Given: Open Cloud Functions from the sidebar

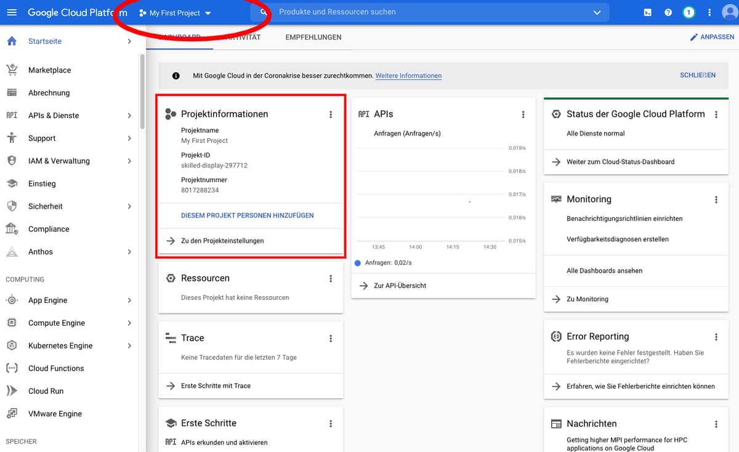Looking at the screenshot, I should click(x=57, y=368).
